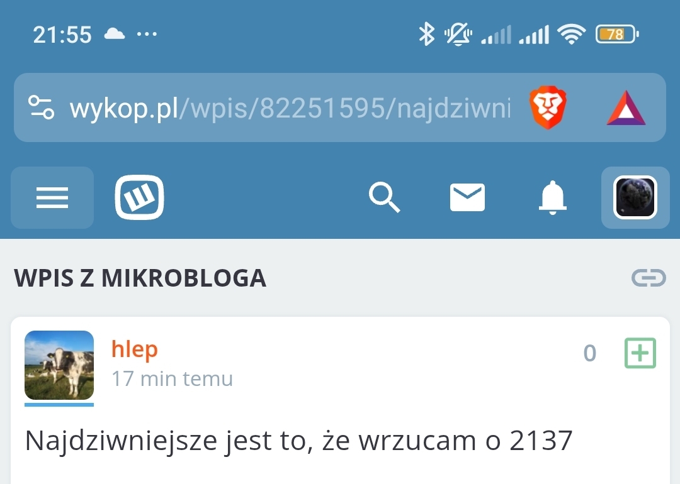Image resolution: width=680 pixels, height=484 pixels.
Task: Focus the wykop.pl address bar
Action: pyautogui.click(x=290, y=107)
